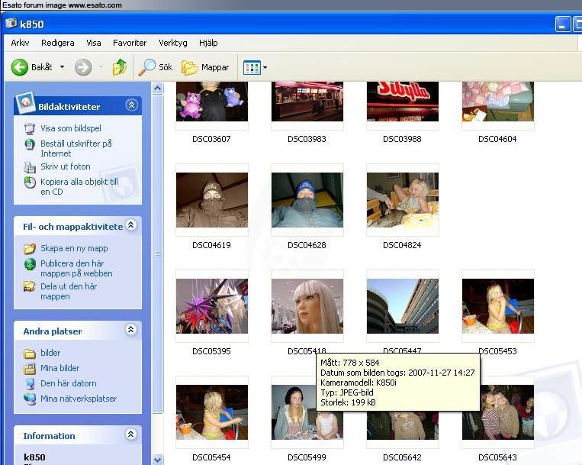582x465 pixels.
Task: Click the Mina bilder icon
Action: [30, 369]
